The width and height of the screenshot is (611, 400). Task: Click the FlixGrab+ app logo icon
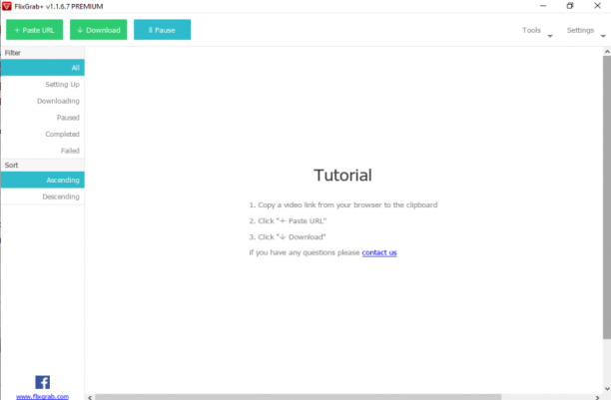click(x=7, y=6)
